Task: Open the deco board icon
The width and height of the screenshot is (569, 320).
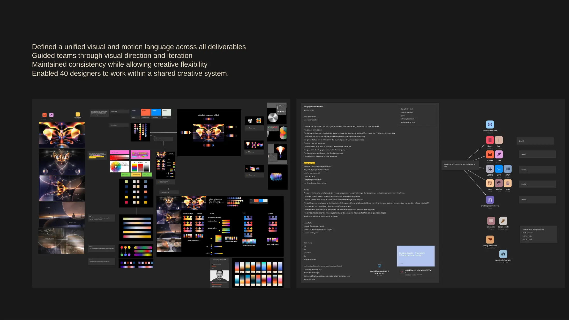Action: [490, 183]
